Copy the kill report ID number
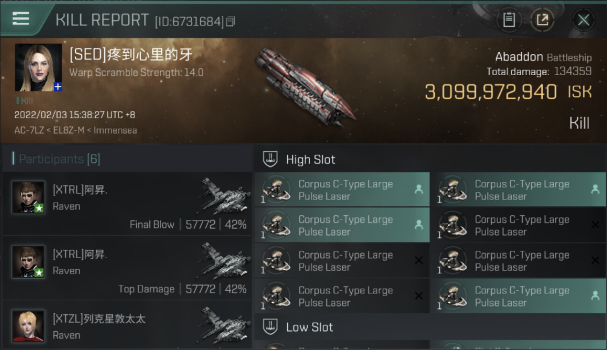This screenshot has width=607, height=350. 231,21
